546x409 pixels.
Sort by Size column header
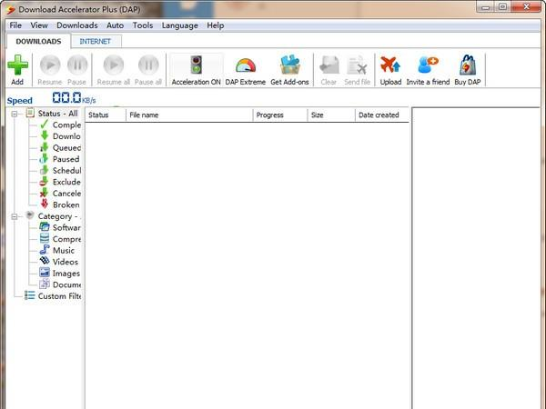[x=331, y=115]
